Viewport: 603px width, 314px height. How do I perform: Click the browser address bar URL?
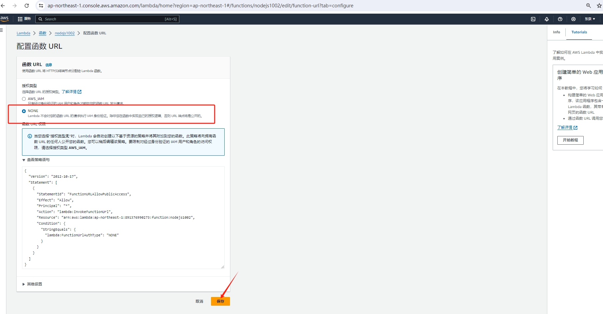pos(200,6)
